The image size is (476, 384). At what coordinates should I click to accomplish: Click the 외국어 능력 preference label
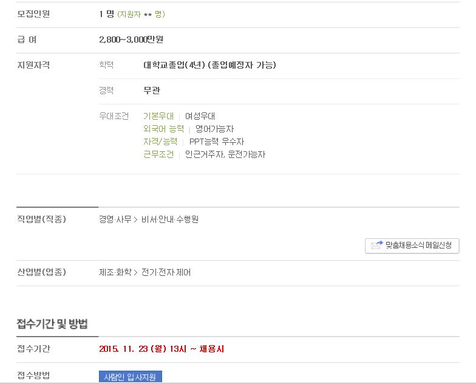tap(164, 129)
